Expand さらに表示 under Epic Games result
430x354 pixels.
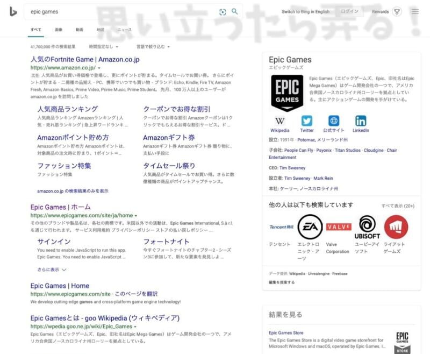[52, 270]
